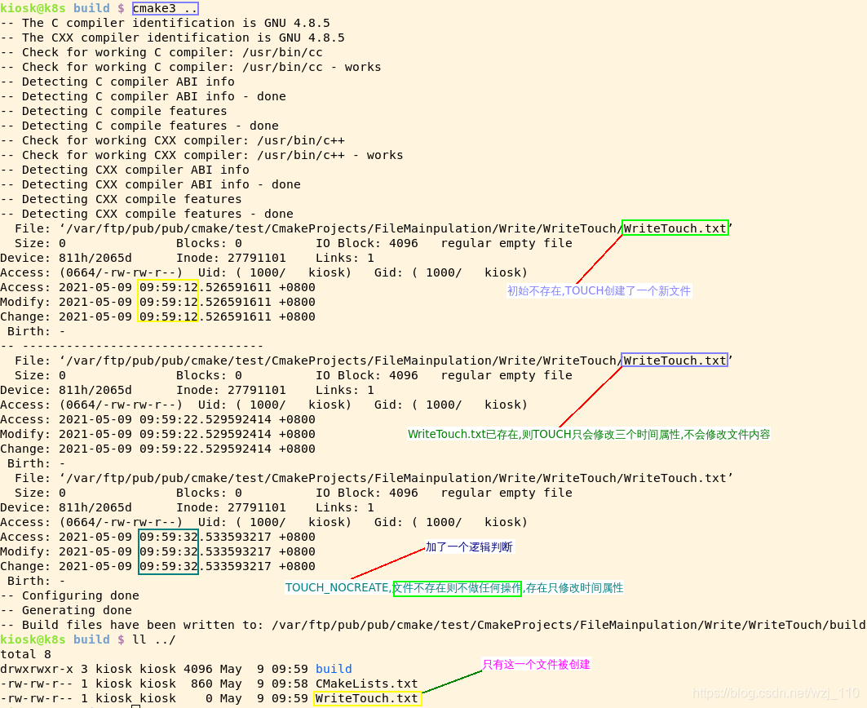Viewport: 867px width, 708px height.
Task: Click third block 'Inode: 27791101' value
Action: tap(231, 507)
